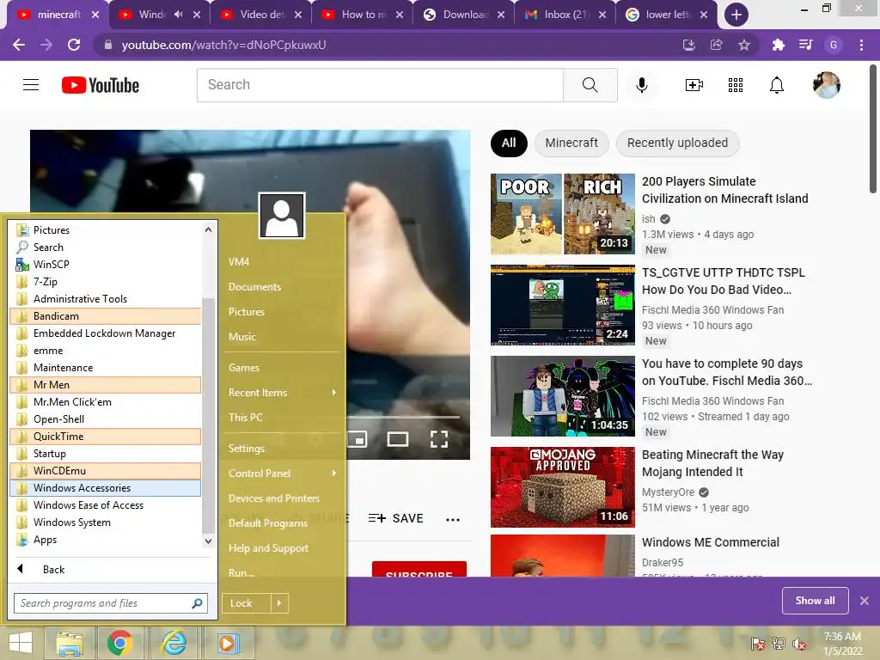Viewport: 880px width, 660px height.
Task: Expand the WinCDEmu folder
Action: 106,471
